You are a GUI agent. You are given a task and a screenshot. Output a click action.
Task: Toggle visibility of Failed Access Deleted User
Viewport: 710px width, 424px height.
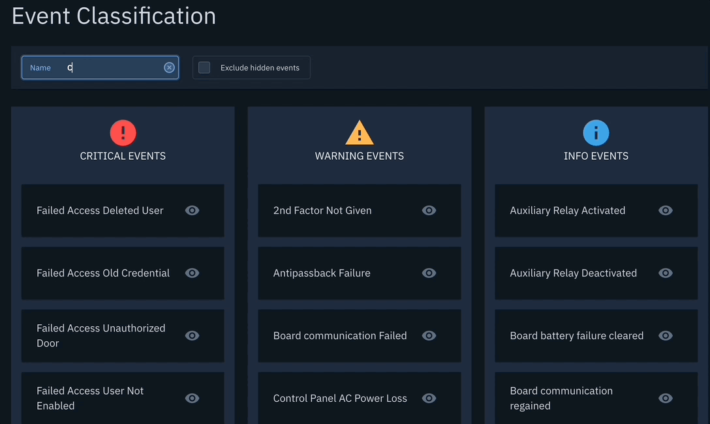pyautogui.click(x=192, y=211)
